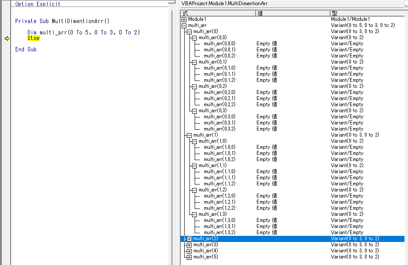This screenshot has height=265, width=408.
Task: Select the multi_arr(0,2,2) row
Action: tap(293, 104)
